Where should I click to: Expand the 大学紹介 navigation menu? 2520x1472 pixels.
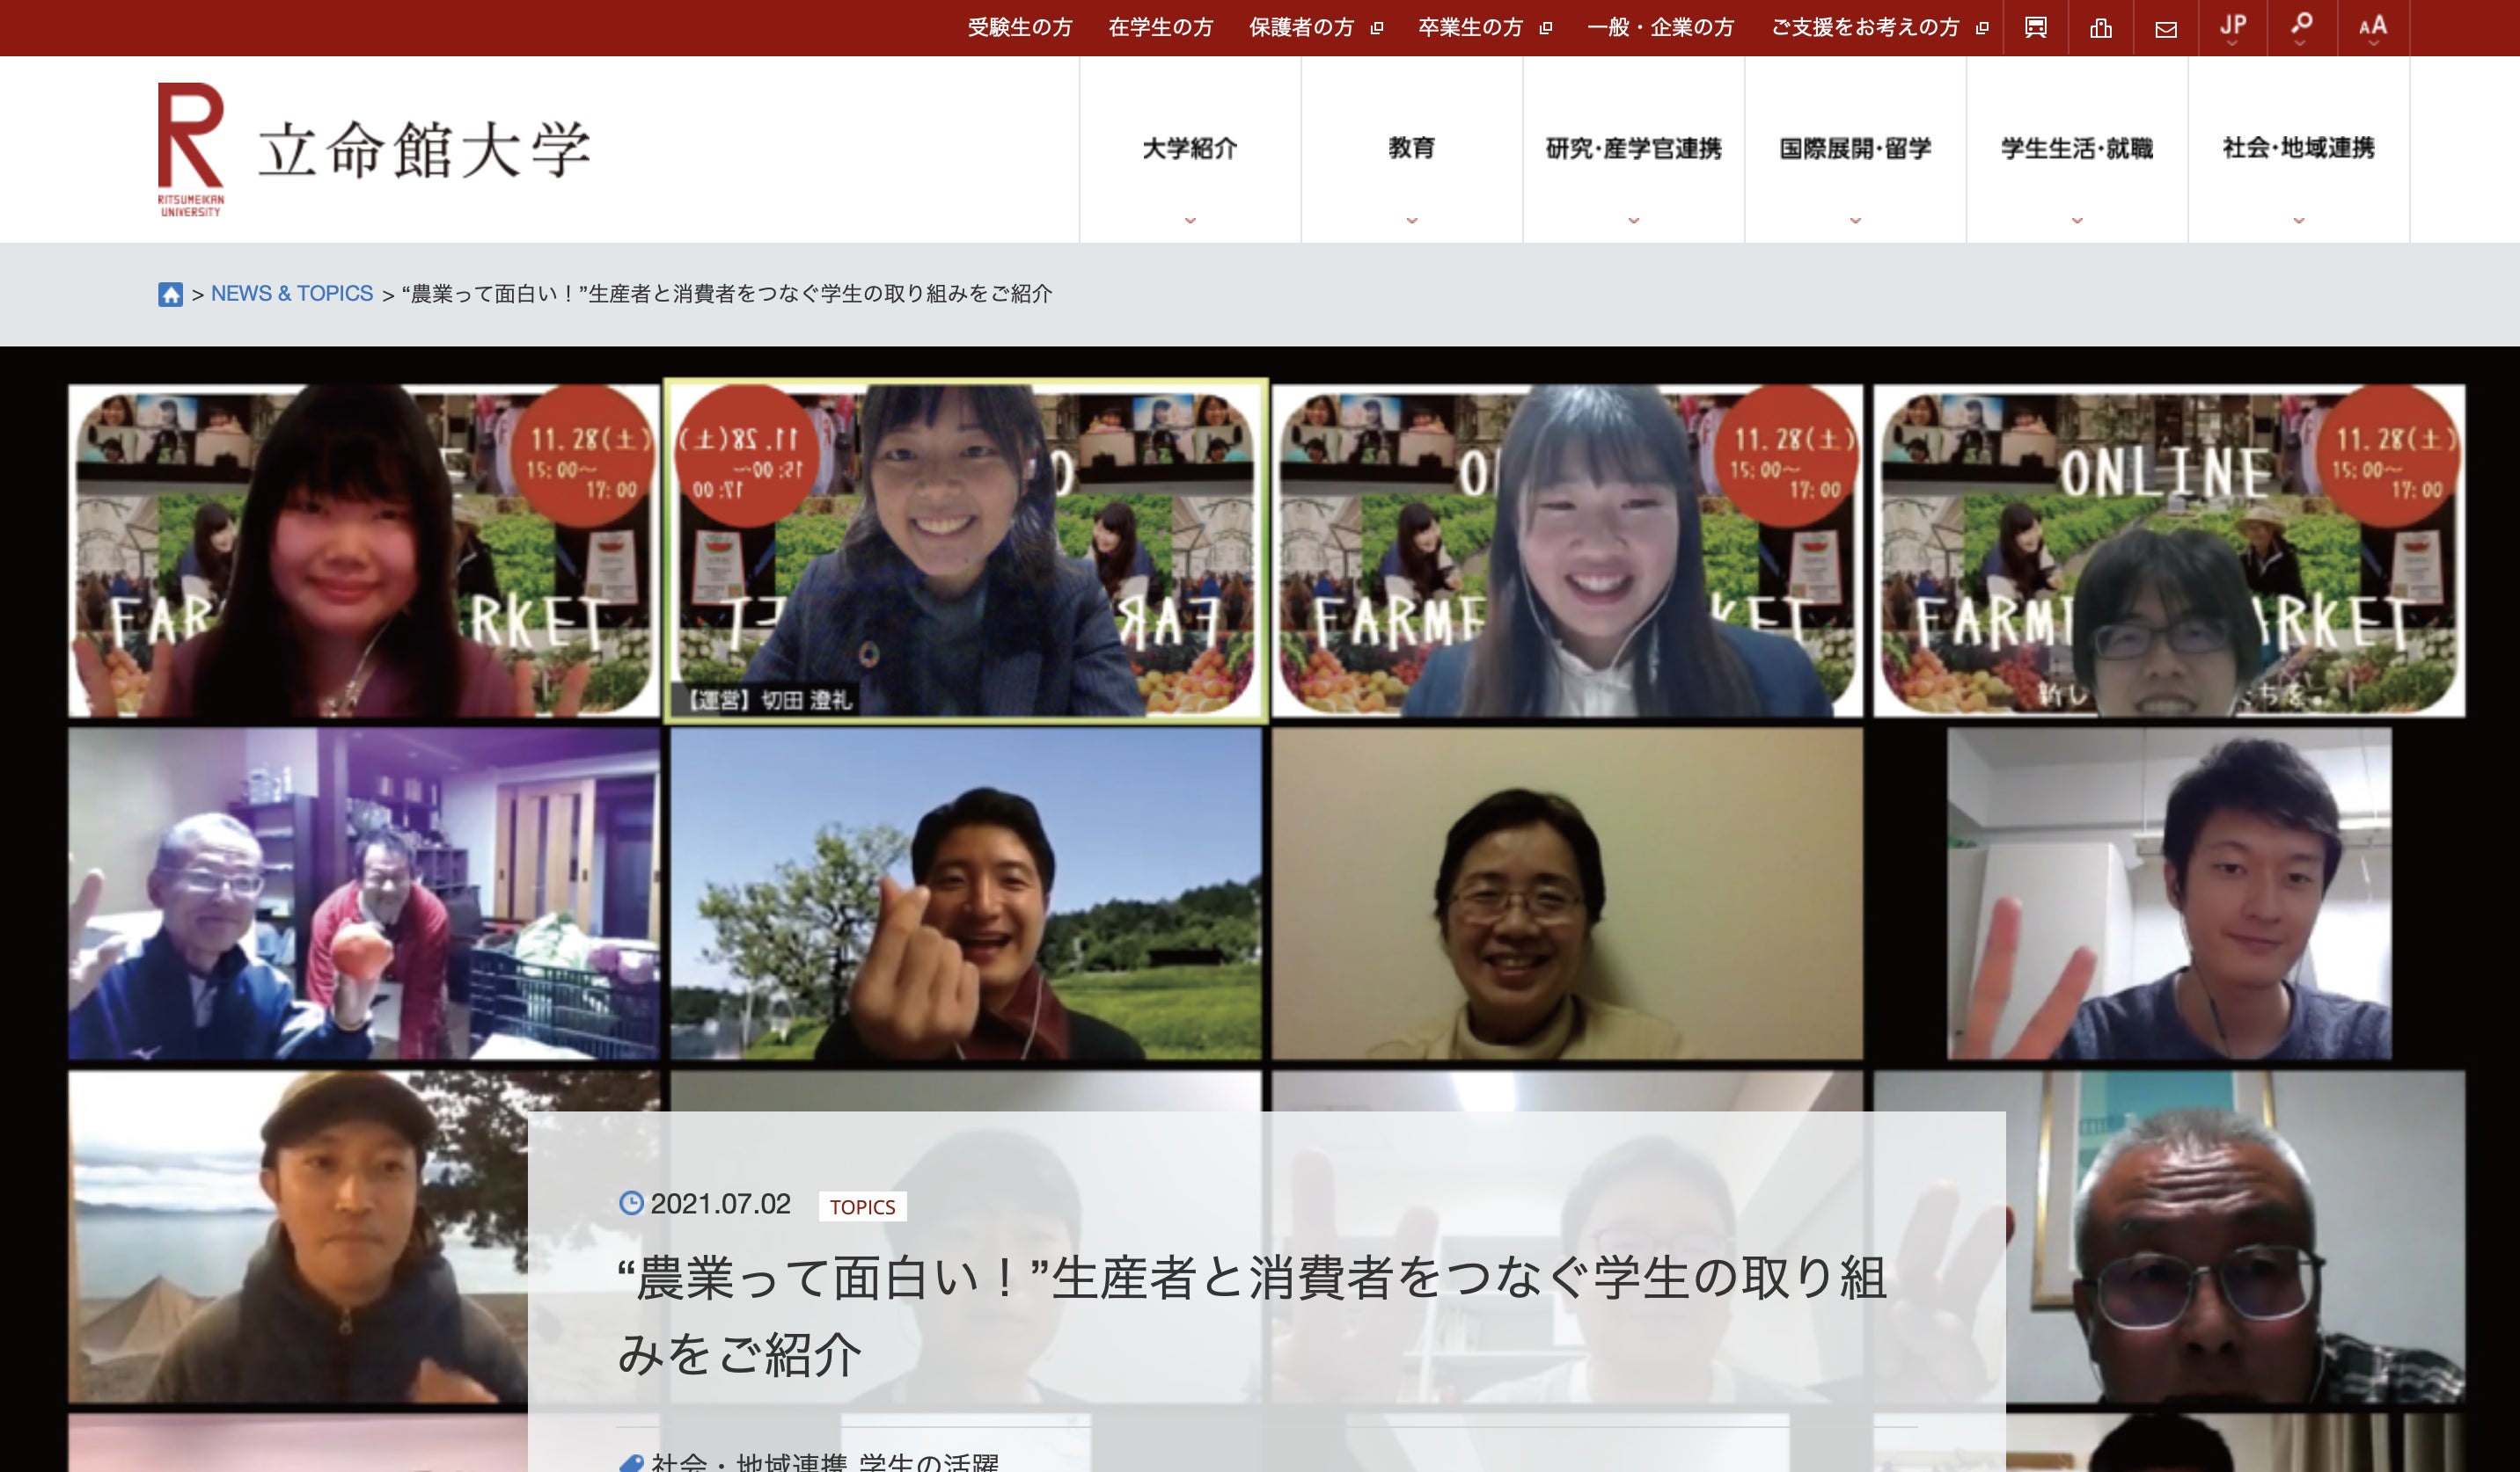click(1190, 149)
